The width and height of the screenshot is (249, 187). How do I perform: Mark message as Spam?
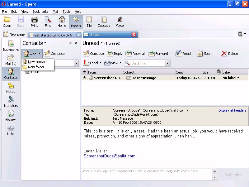[x=204, y=54]
